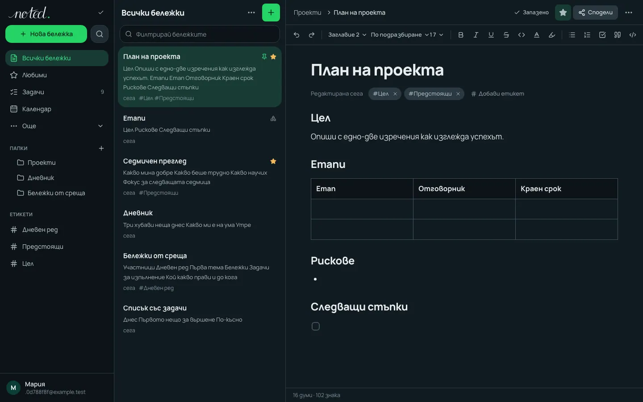Expand the Още section in the sidebar
This screenshot has height=402, width=643.
click(x=57, y=126)
